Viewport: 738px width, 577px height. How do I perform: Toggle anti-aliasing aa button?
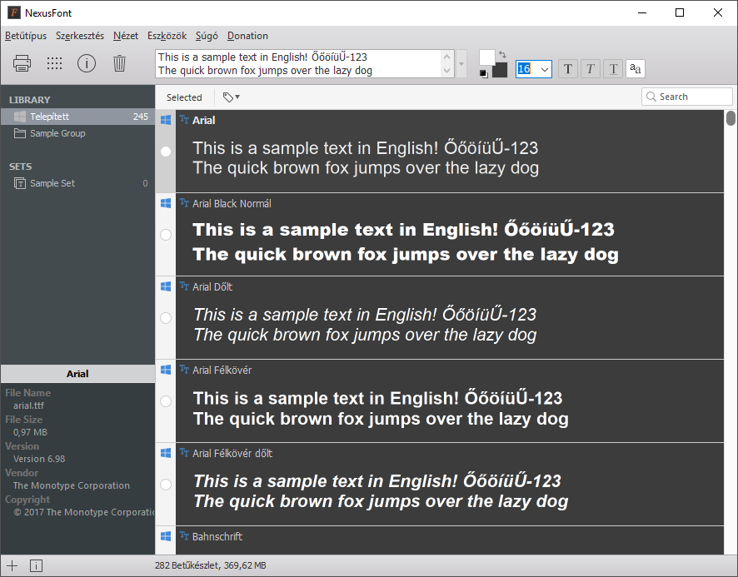(x=636, y=69)
